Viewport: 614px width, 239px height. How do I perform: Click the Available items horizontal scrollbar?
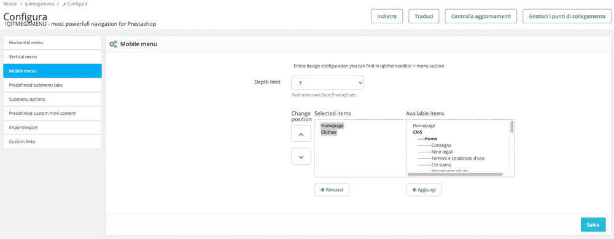click(x=455, y=174)
